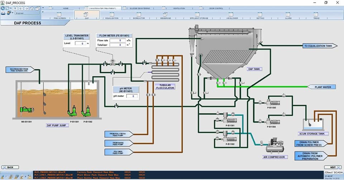Open the SETTING page
Screen dimensions: 344x180
tap(260, 15)
